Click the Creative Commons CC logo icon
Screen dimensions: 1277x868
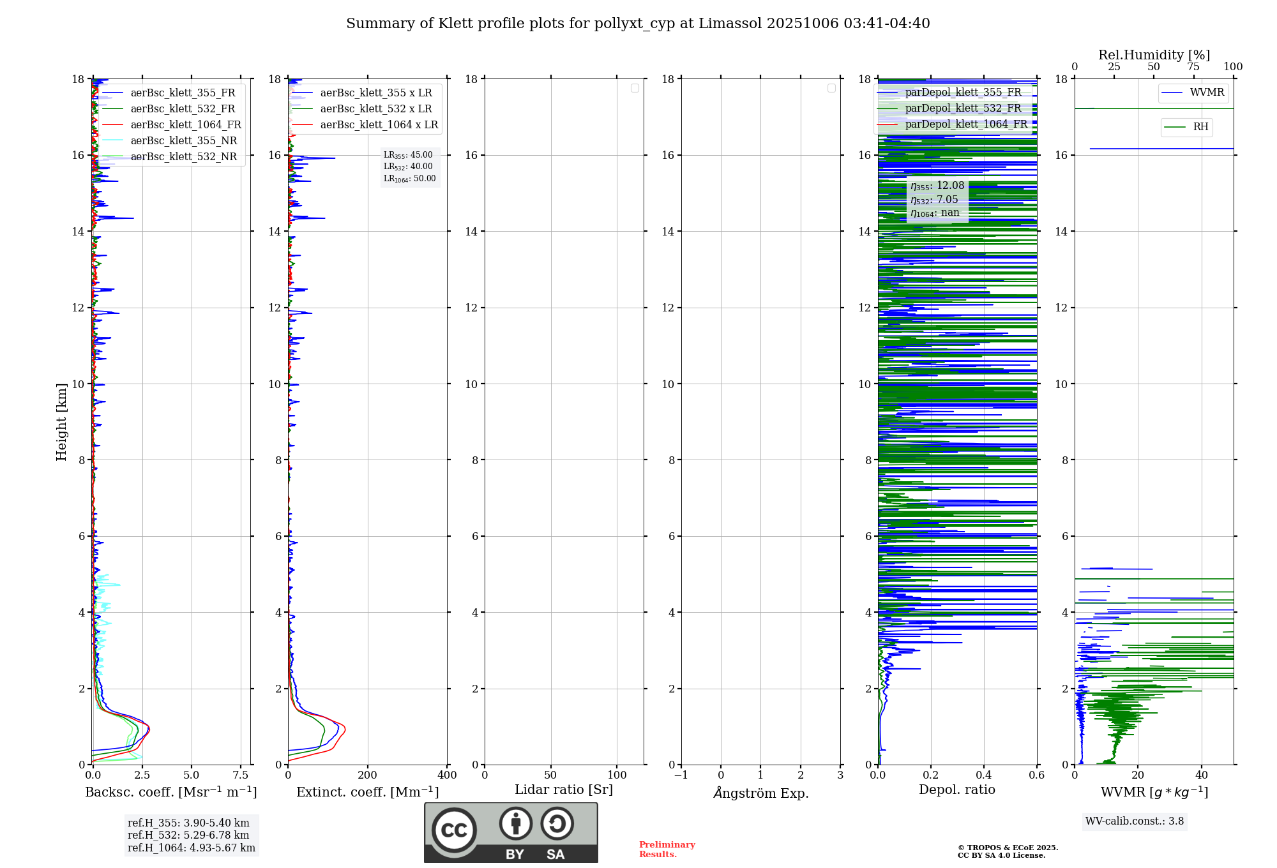(x=454, y=830)
